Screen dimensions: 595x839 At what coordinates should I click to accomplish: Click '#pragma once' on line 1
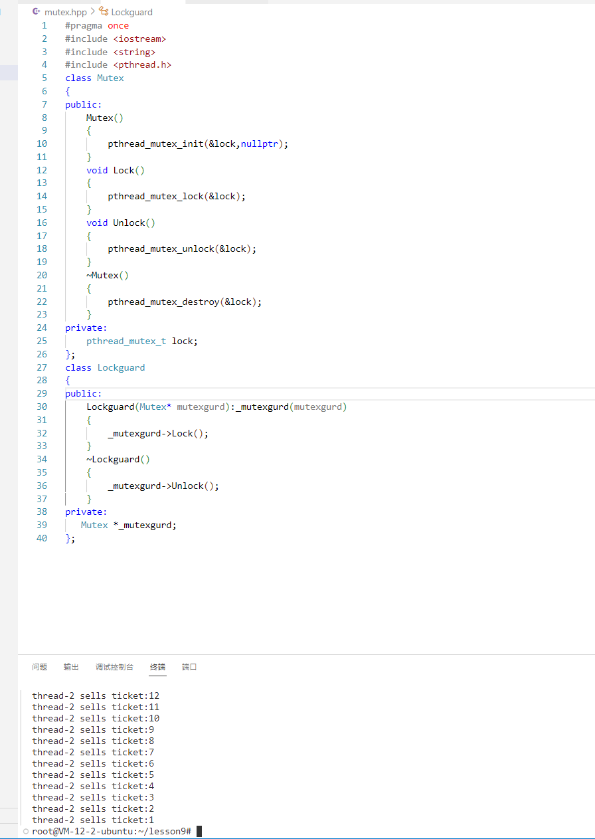coord(97,25)
